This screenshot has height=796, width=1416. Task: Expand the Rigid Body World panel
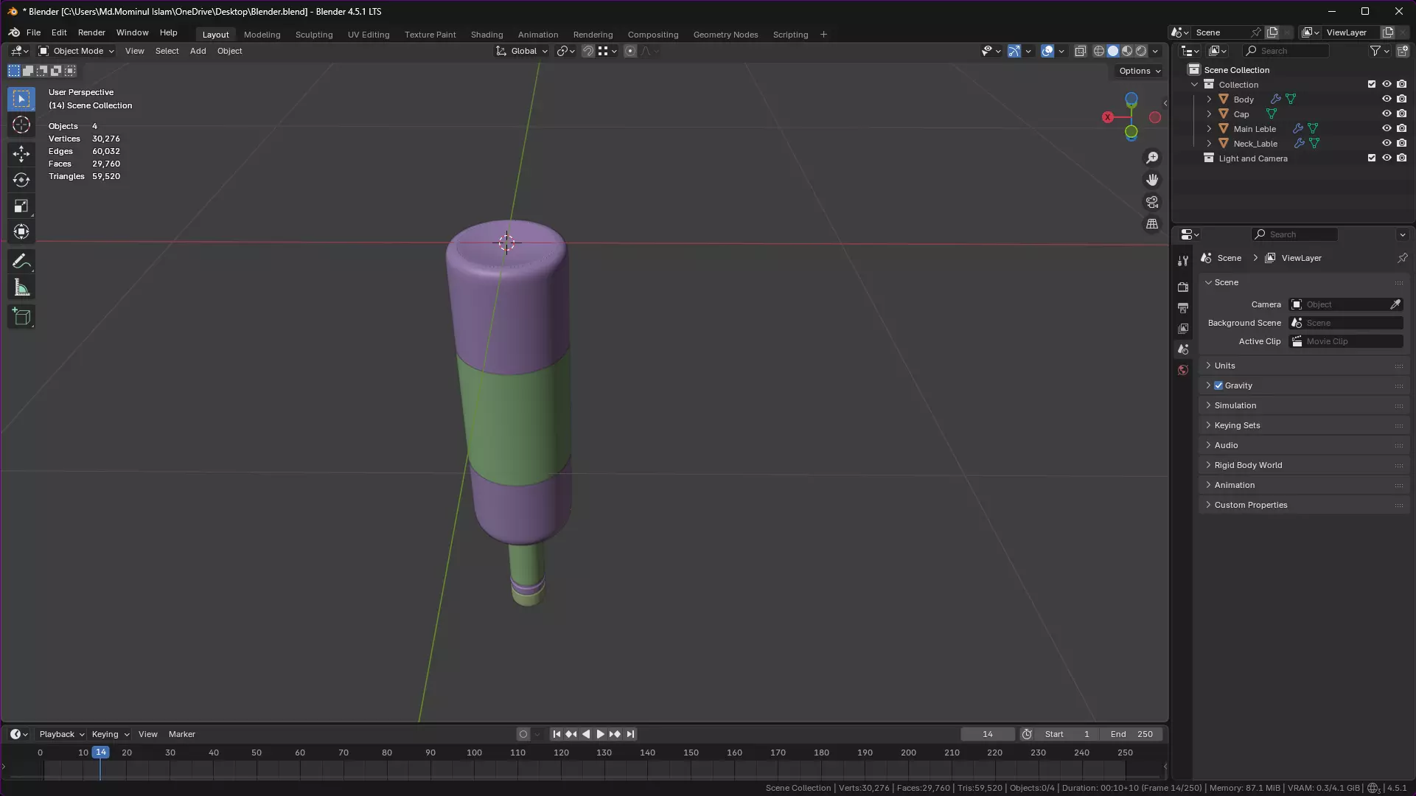[x=1248, y=465]
